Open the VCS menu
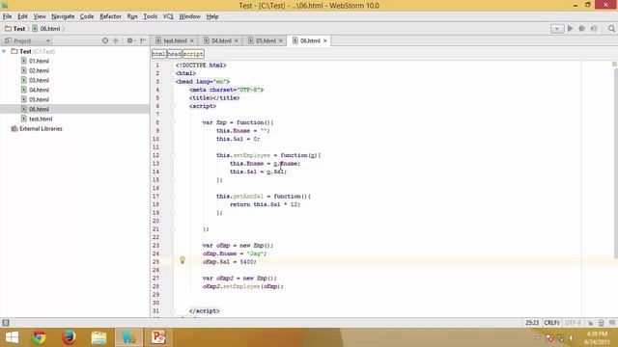 coord(168,16)
